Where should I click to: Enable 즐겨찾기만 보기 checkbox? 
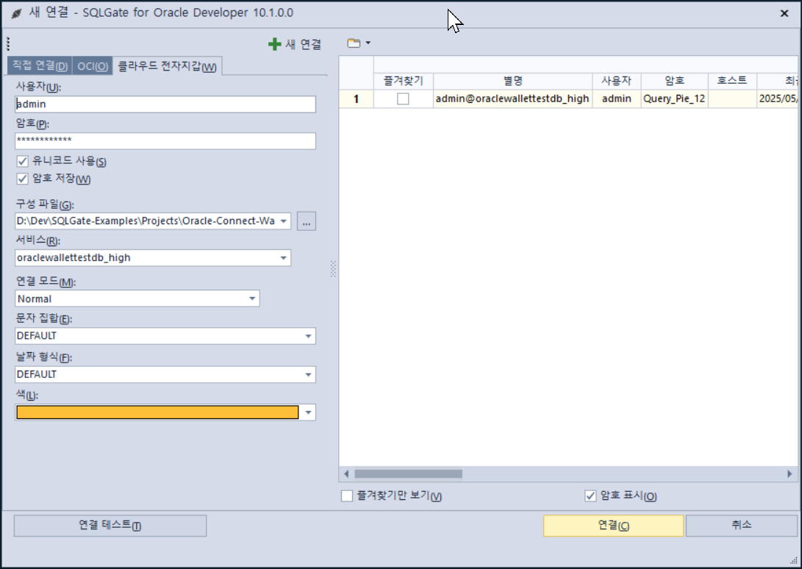[x=347, y=495]
